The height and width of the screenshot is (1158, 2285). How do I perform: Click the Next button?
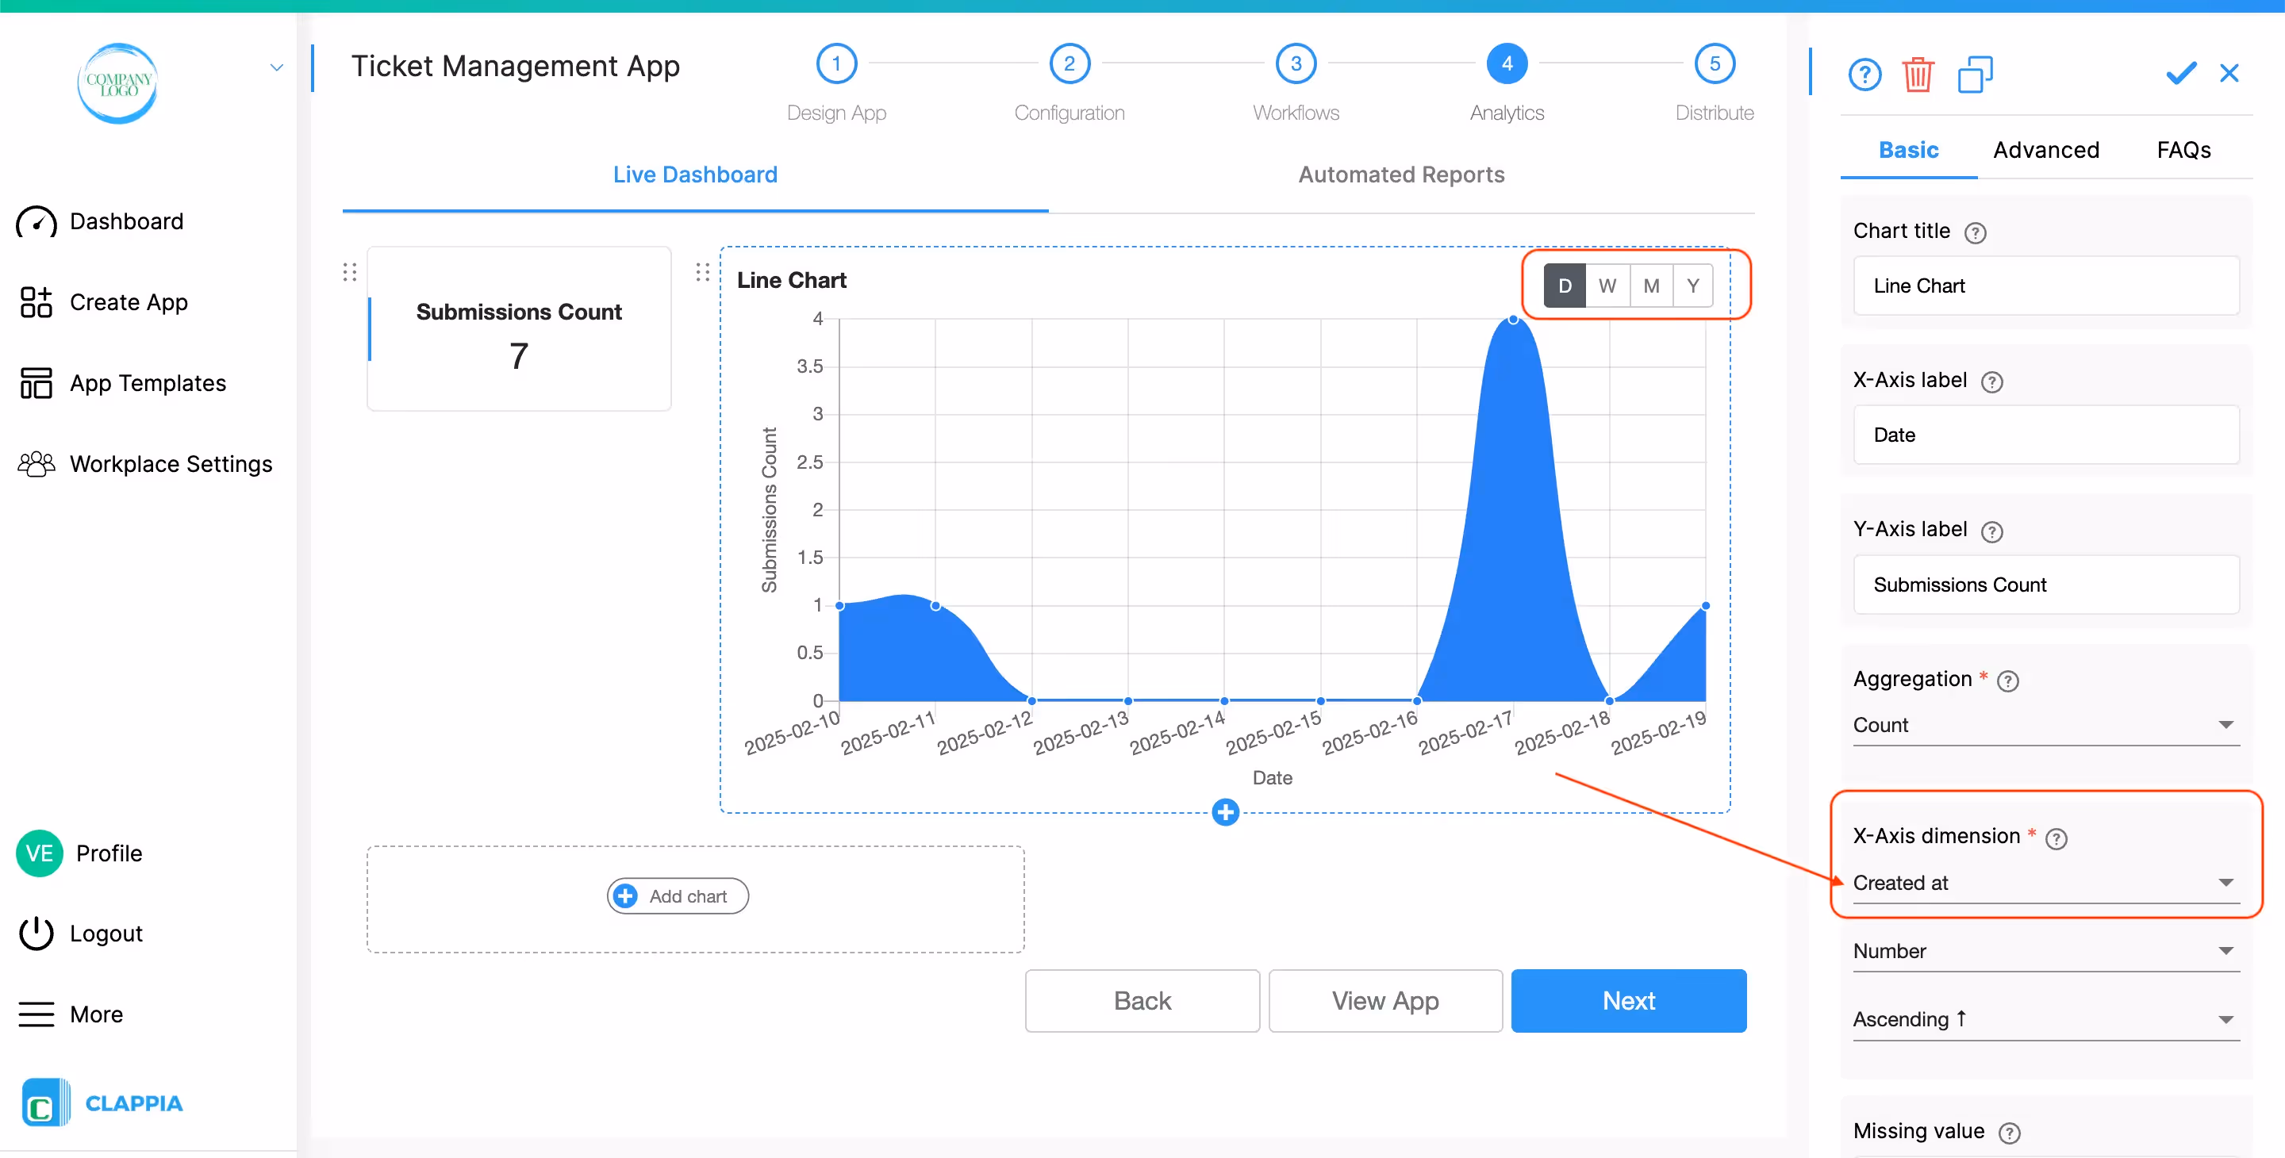1629,1000
